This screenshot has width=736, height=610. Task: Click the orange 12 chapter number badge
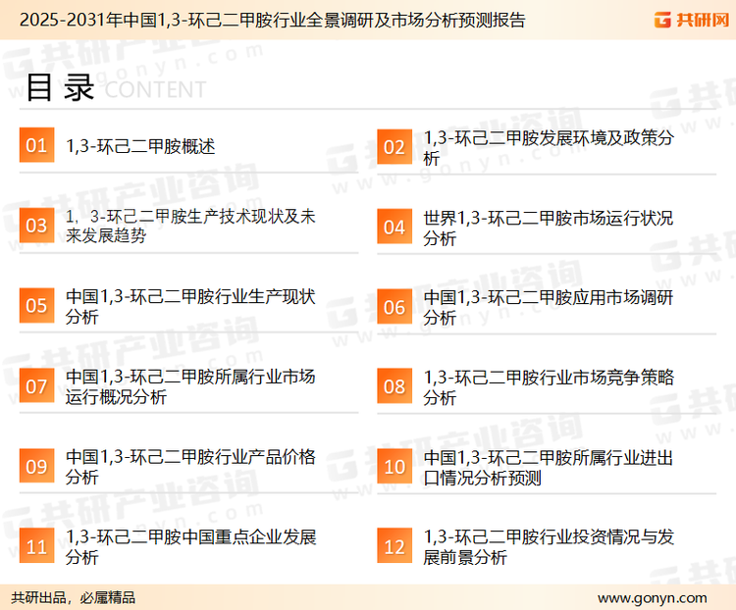pos(394,546)
